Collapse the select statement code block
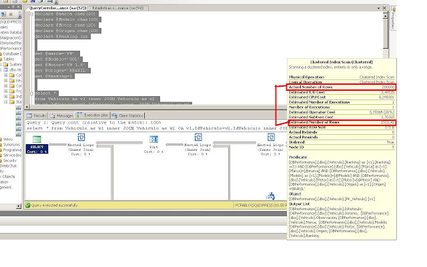Screen dimensions: 427x267 click(31, 93)
